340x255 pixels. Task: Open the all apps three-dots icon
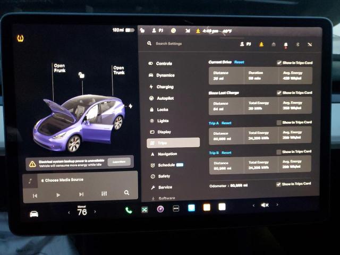coord(176,209)
